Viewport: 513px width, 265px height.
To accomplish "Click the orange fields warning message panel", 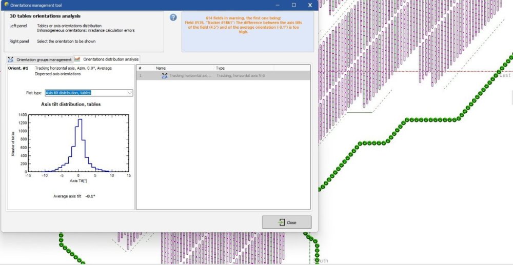I will (247, 32).
